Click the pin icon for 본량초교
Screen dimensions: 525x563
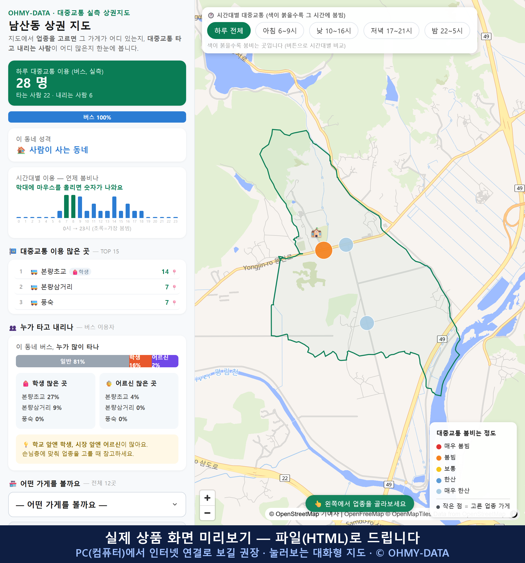tap(174, 272)
